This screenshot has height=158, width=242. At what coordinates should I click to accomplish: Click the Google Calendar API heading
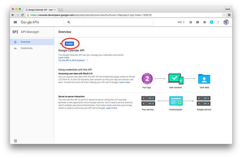tap(71, 50)
